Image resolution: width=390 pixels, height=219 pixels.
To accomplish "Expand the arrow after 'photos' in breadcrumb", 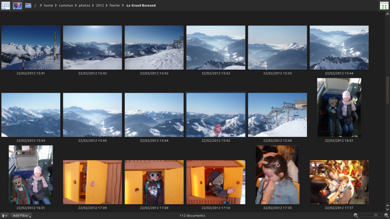I will tap(92, 5).
